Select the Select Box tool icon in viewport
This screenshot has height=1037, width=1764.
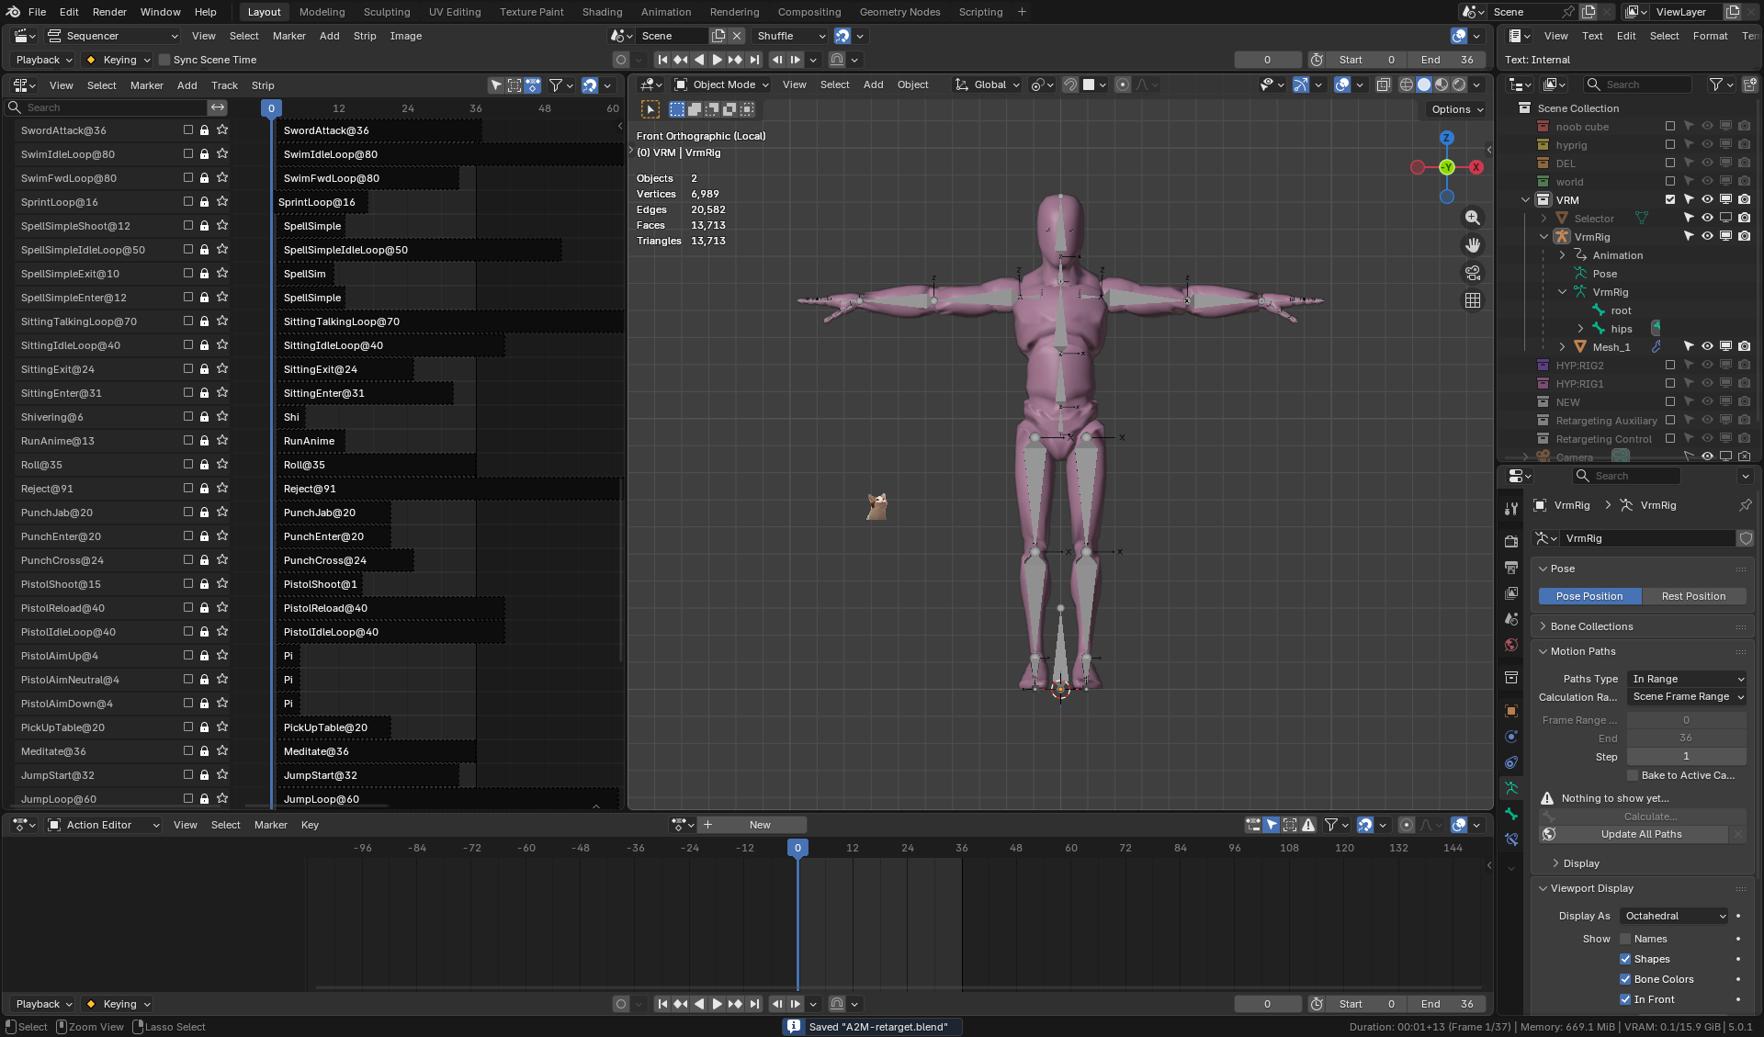650,109
